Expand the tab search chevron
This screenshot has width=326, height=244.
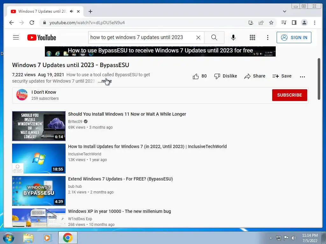point(285,11)
